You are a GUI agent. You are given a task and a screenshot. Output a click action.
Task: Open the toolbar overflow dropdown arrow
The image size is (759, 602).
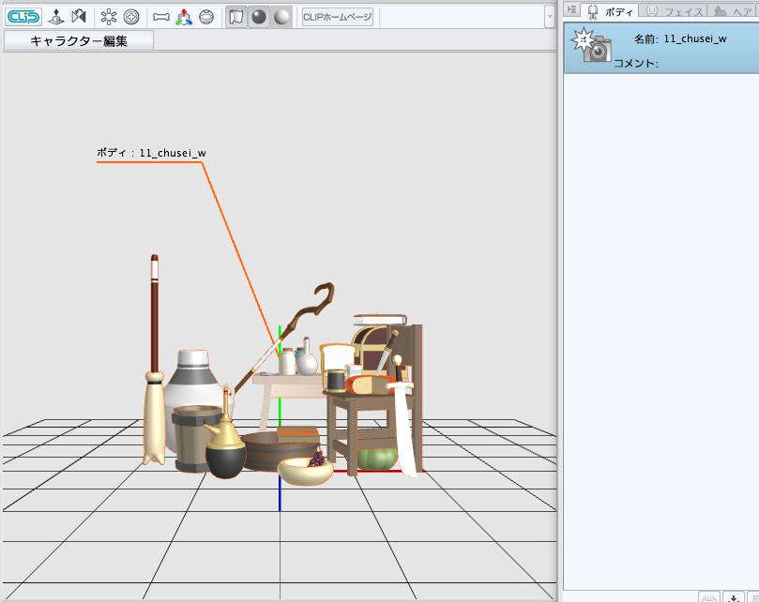[x=550, y=16]
